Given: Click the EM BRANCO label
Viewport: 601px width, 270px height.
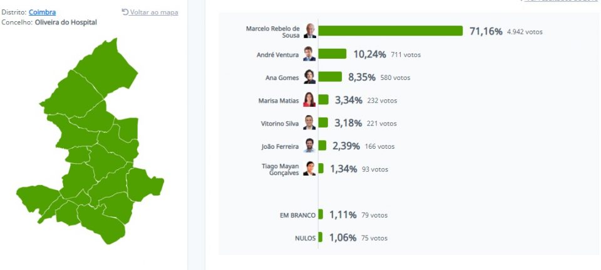Looking at the screenshot, I should click(x=297, y=215).
